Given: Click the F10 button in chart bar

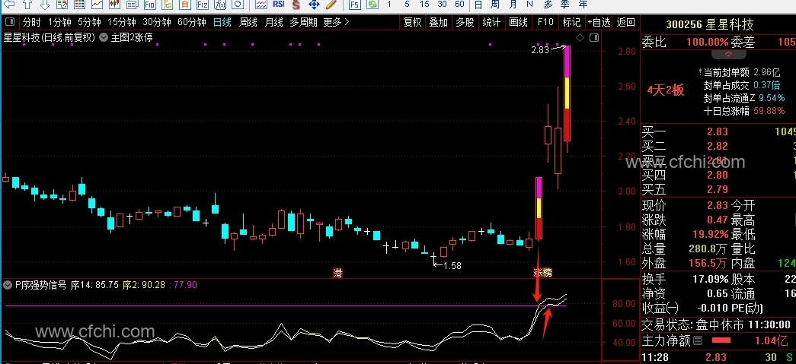Looking at the screenshot, I should (x=545, y=22).
